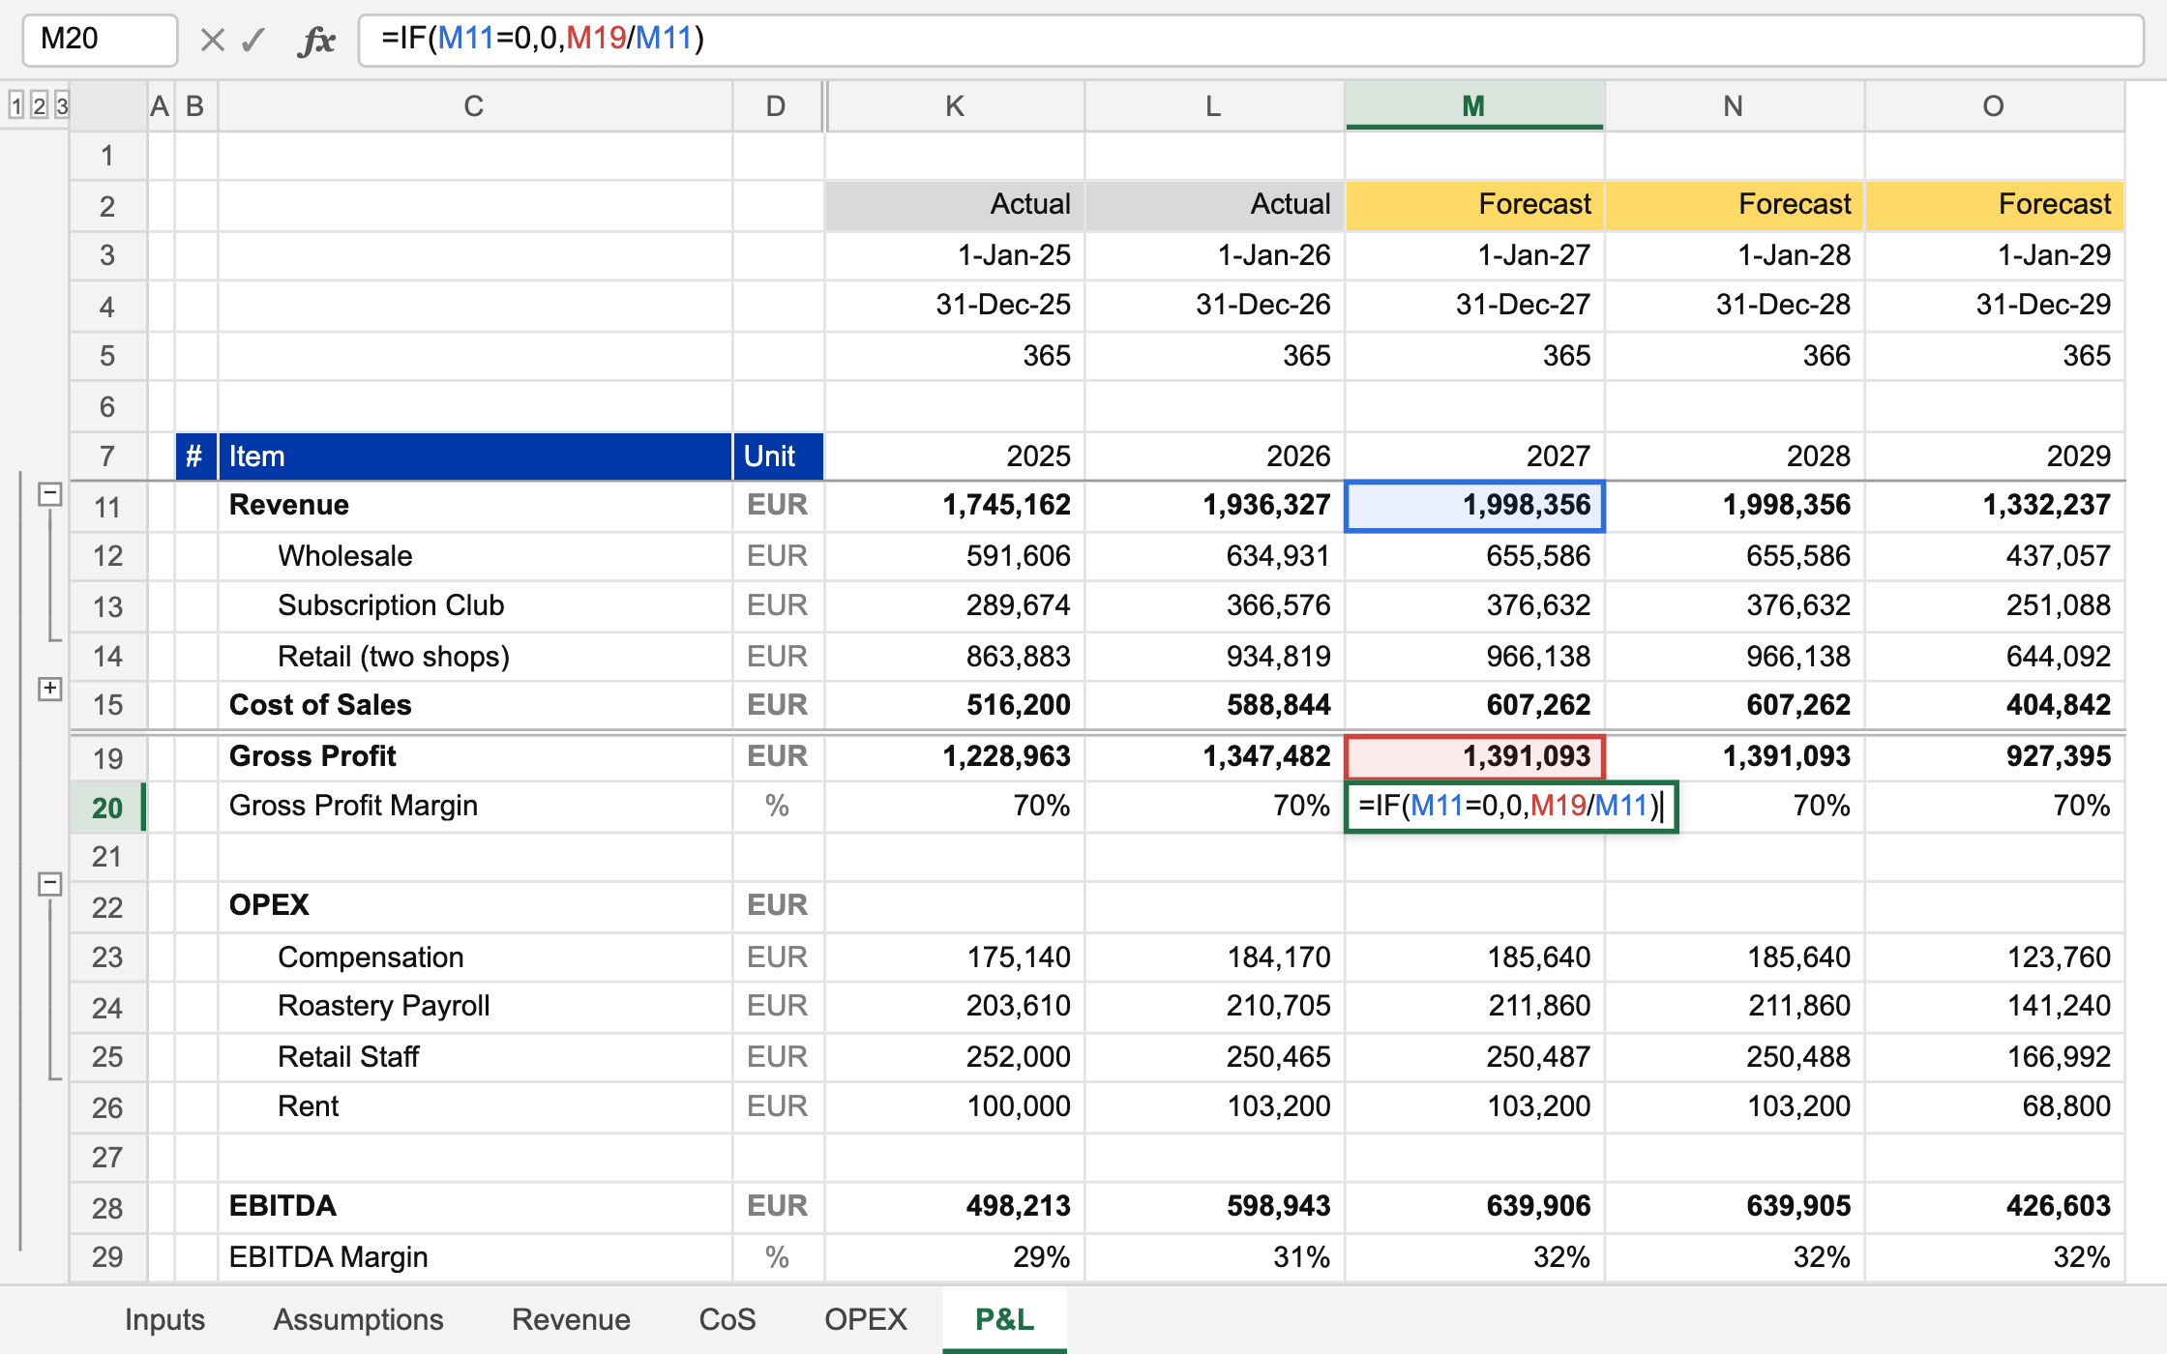The image size is (2167, 1354).
Task: Show outline level 2
Action: coord(39,104)
